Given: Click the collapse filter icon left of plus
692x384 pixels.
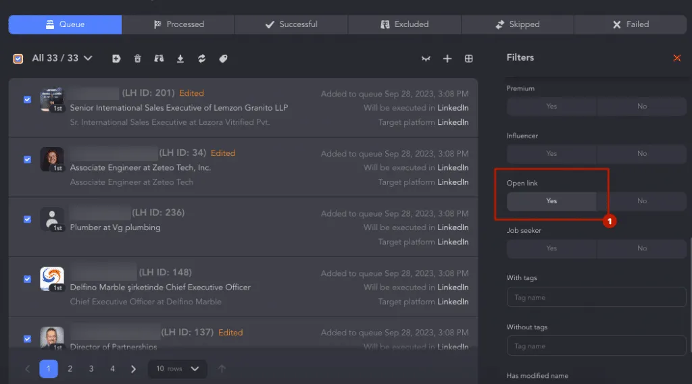Looking at the screenshot, I should point(426,59).
